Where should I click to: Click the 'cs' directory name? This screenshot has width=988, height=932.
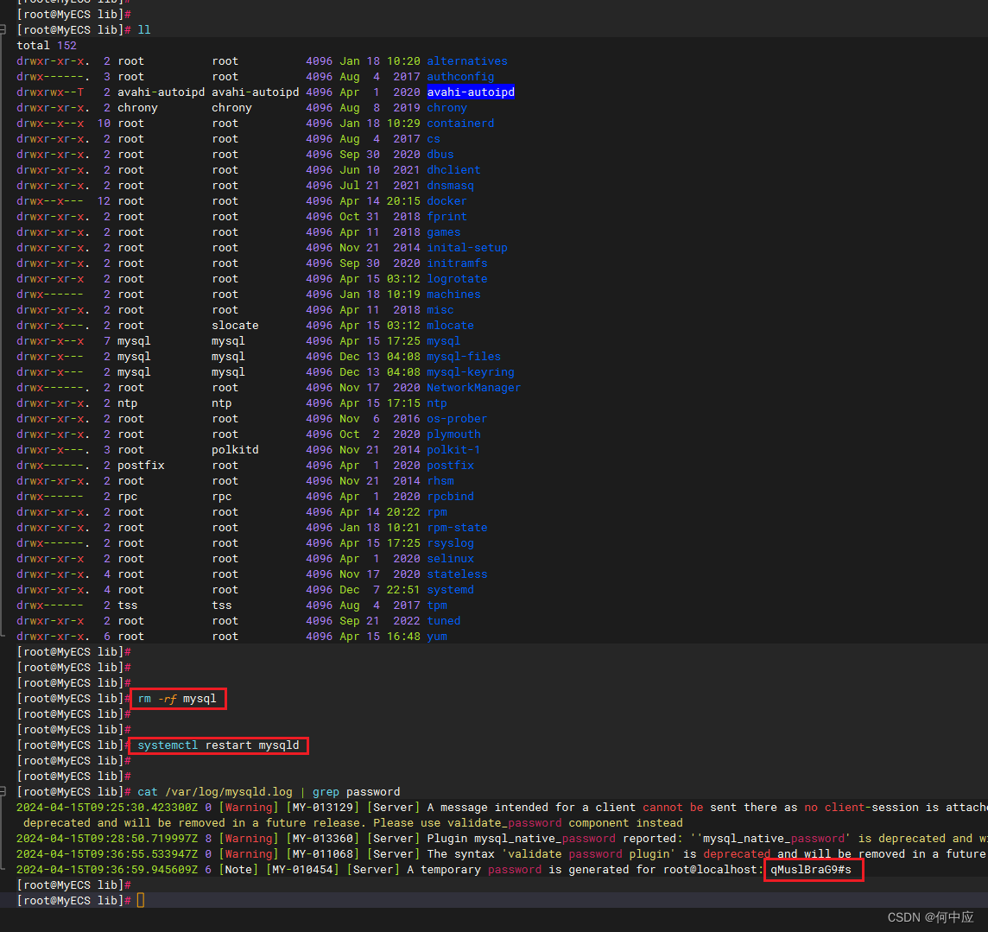click(x=434, y=139)
